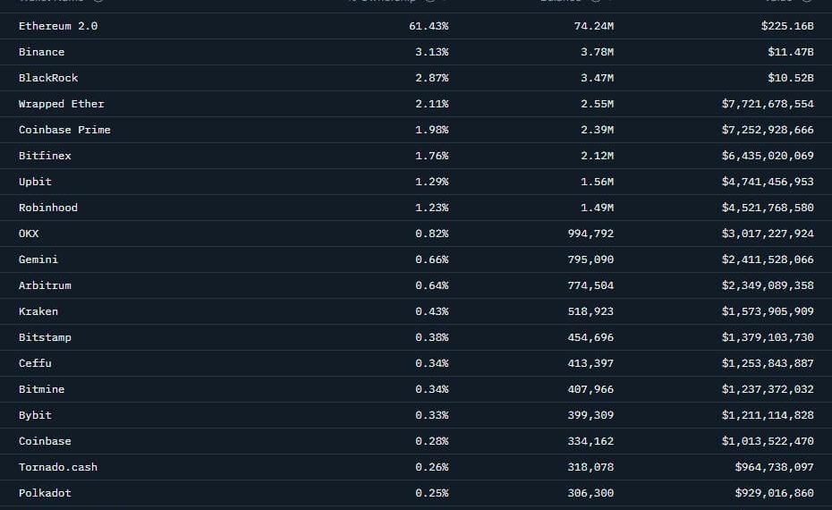
Task: Open the BlackRock wallet entry
Action: (48, 78)
